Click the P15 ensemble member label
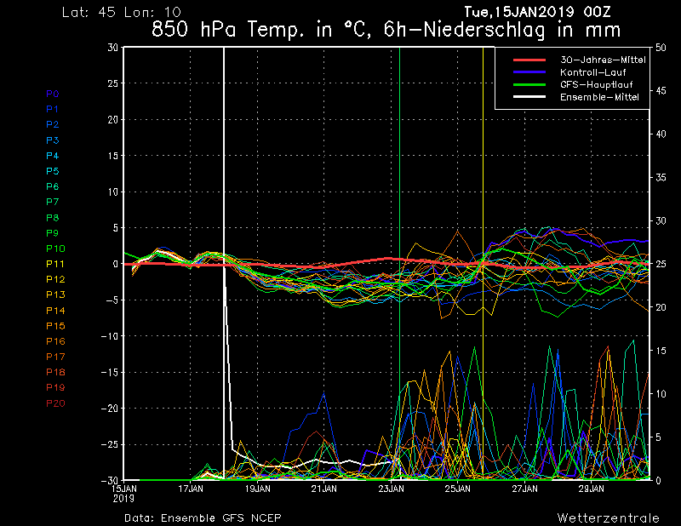The image size is (681, 526). (55, 326)
